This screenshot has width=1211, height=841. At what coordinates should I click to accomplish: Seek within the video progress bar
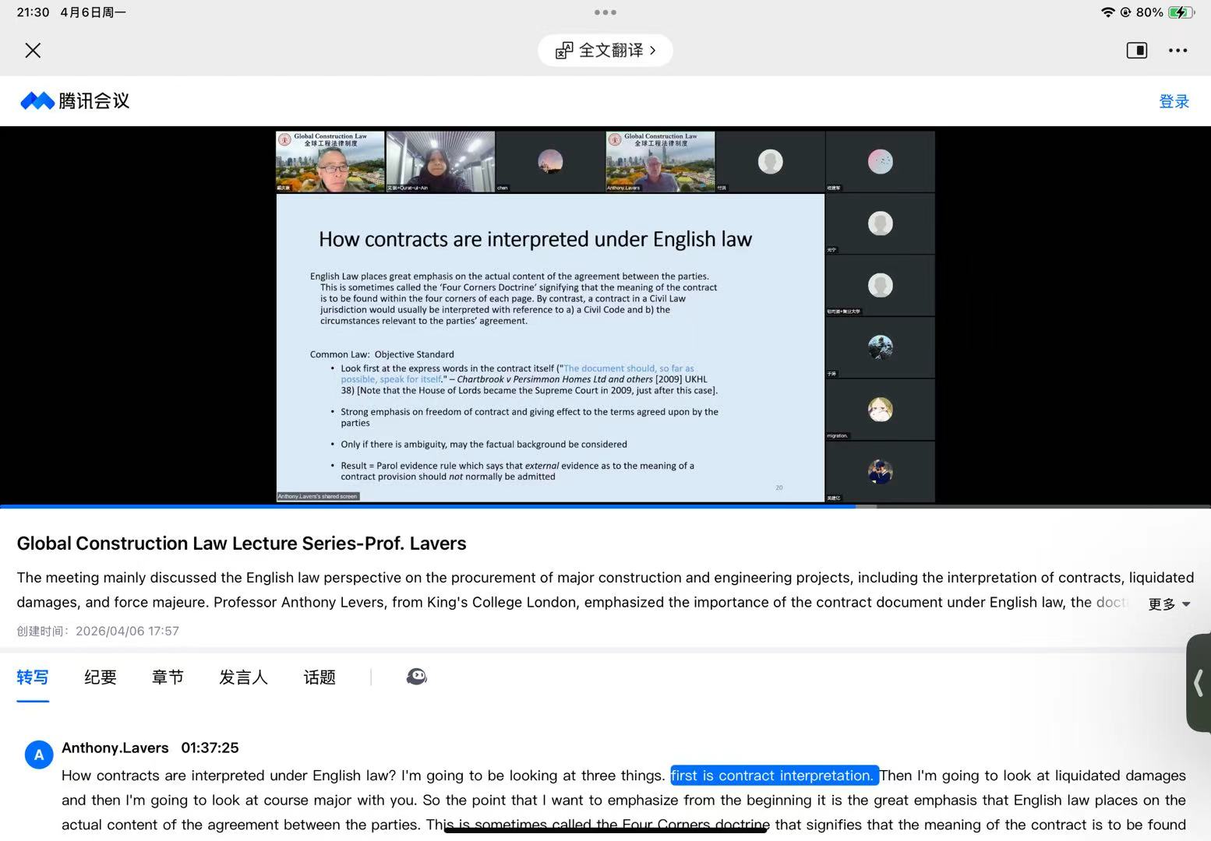click(x=605, y=506)
